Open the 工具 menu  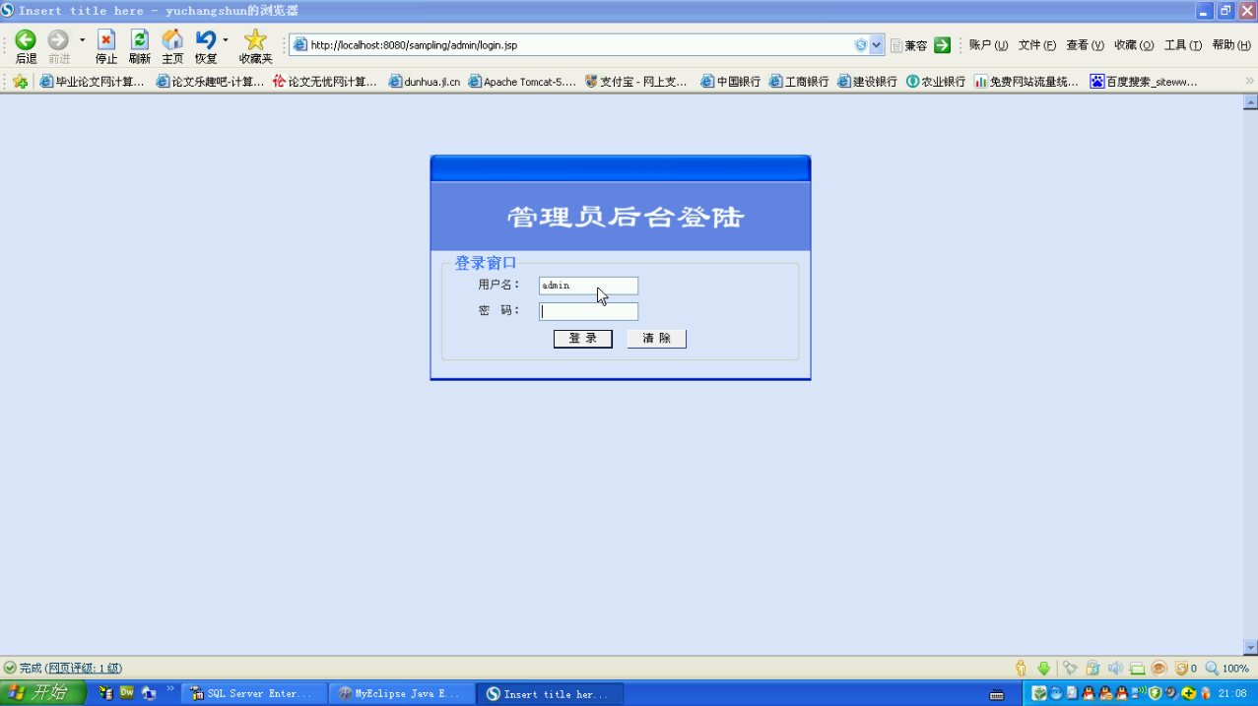[x=1183, y=45]
